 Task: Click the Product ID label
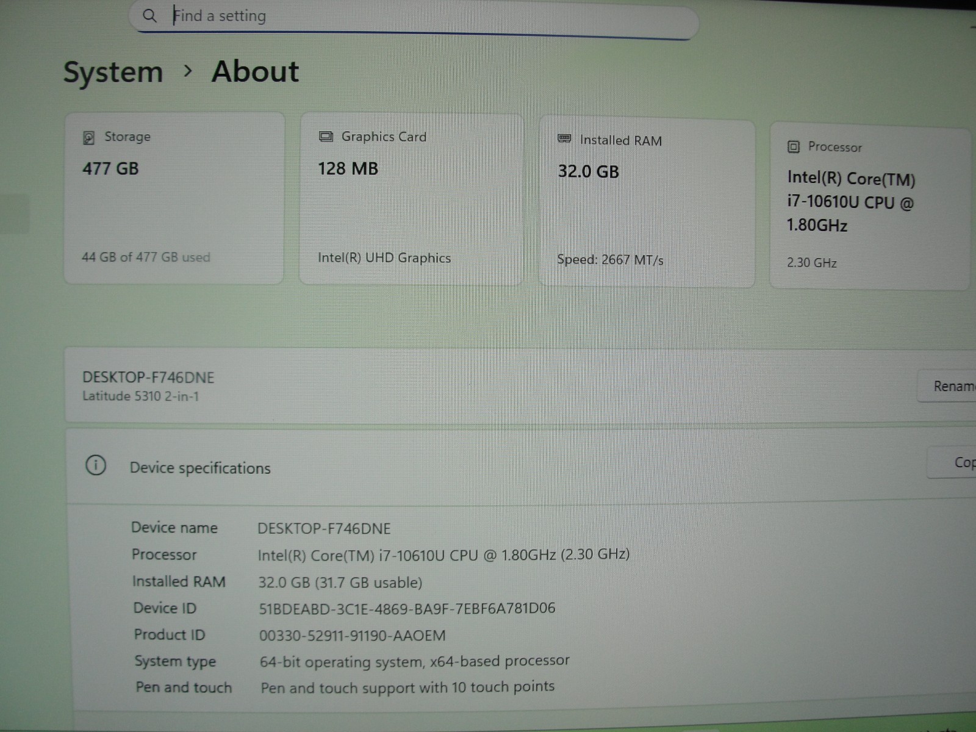[x=170, y=635]
